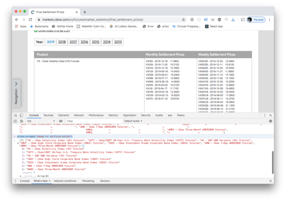
Task: Open the Default levels dropdown
Action: (x=133, y=121)
